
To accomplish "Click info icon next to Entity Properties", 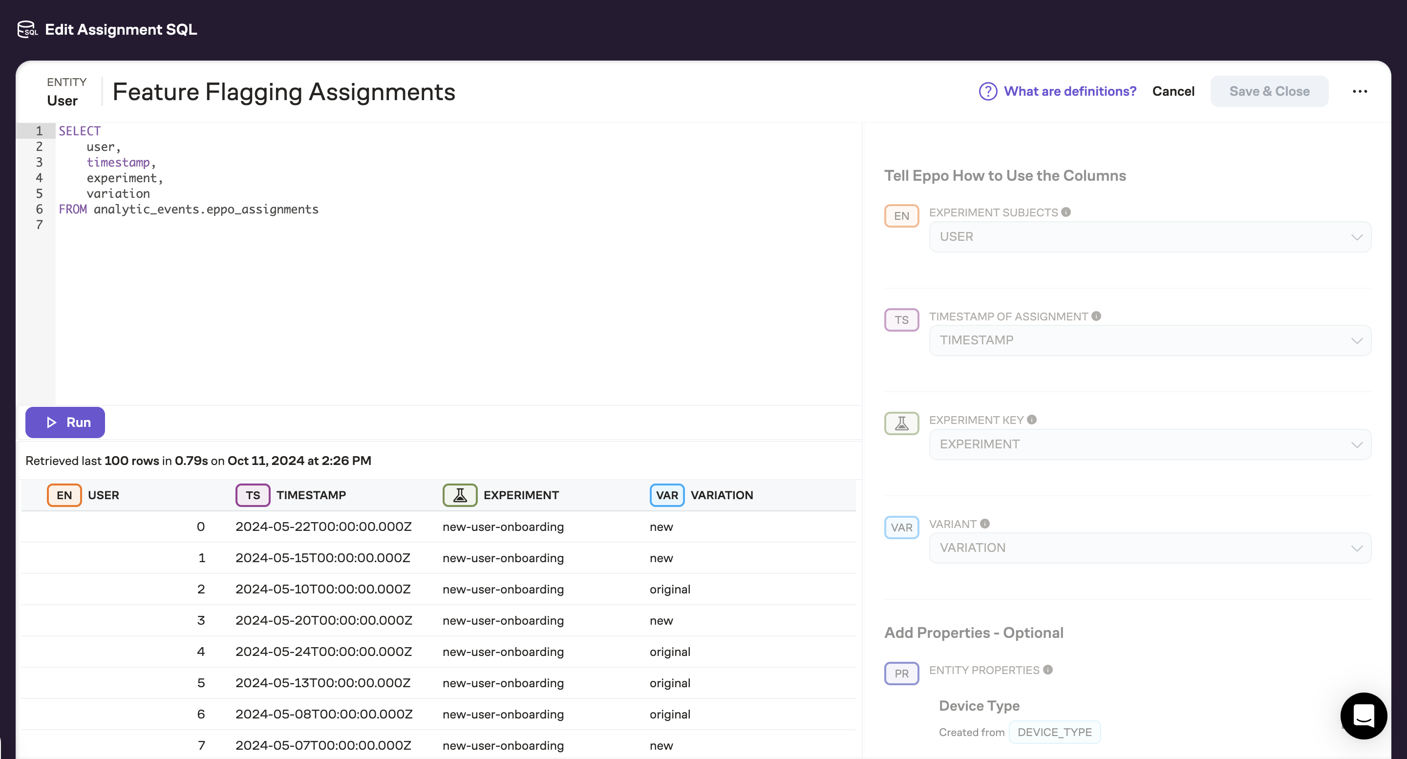I will pos(1047,670).
